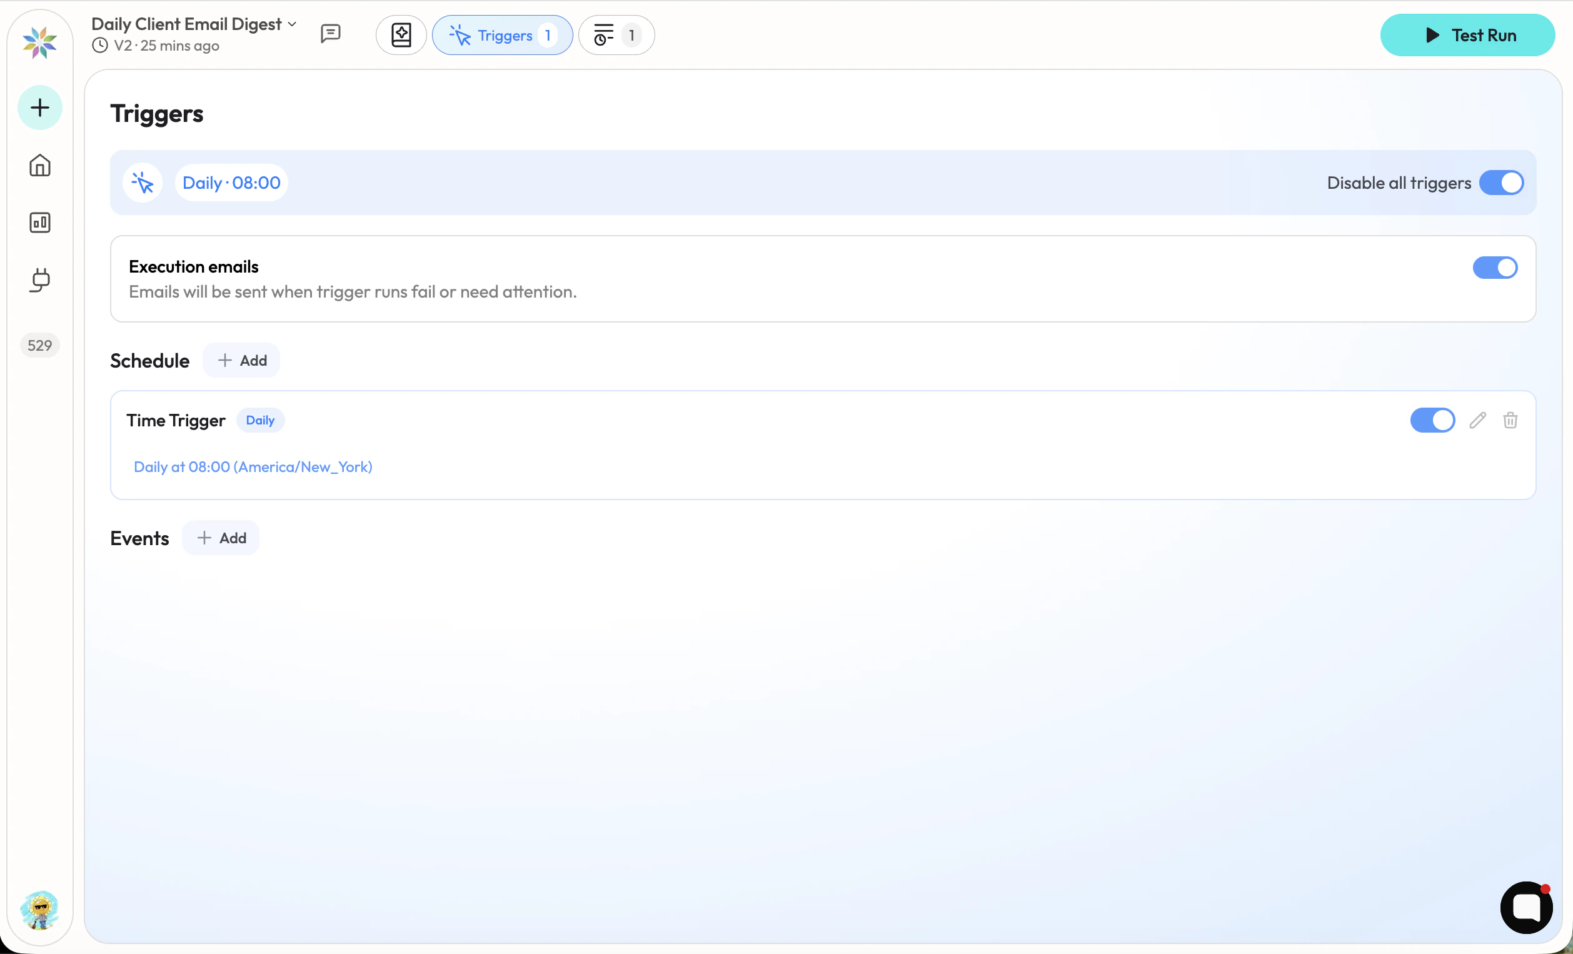This screenshot has height=954, width=1573.
Task: Disable the Time Trigger toggle
Action: 1432,420
